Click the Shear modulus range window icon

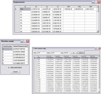click(33, 48)
